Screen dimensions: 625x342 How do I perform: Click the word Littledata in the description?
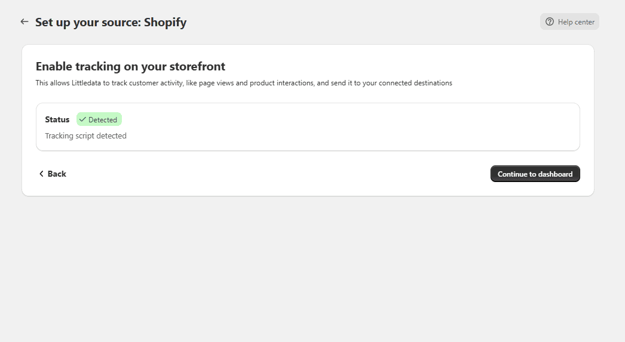click(86, 83)
